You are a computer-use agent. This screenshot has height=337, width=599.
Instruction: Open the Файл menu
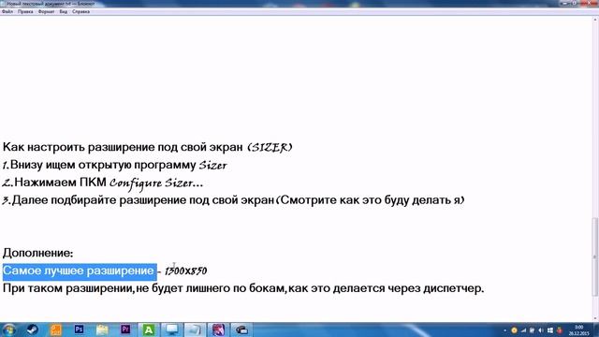(7, 12)
